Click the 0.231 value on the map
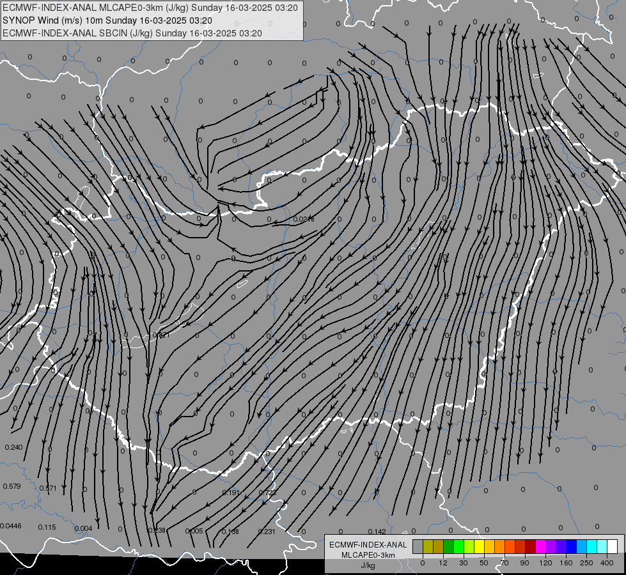This screenshot has width=626, height=575. click(x=267, y=532)
